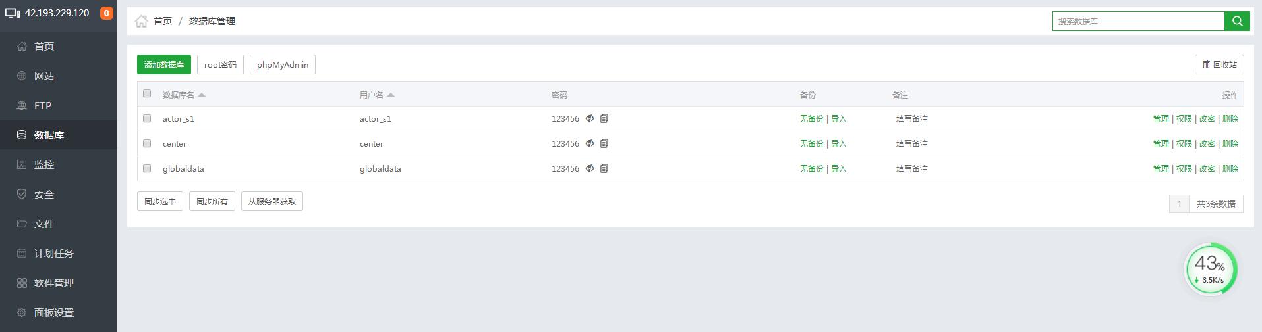The width and height of the screenshot is (1262, 332).
Task: Open 网站 in the sidebar
Action: click(x=44, y=76)
